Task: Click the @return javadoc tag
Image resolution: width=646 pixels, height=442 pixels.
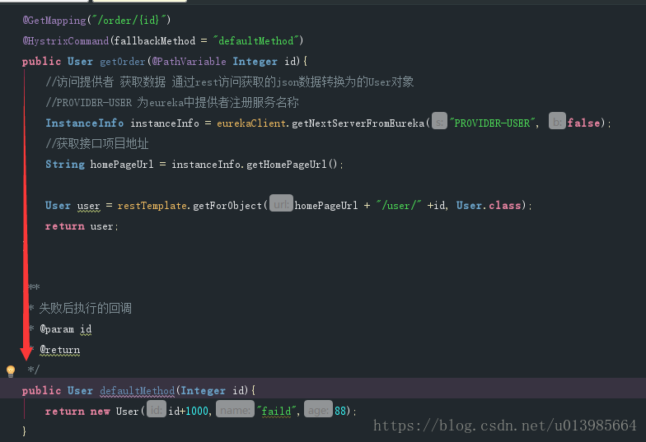Action: click(59, 349)
